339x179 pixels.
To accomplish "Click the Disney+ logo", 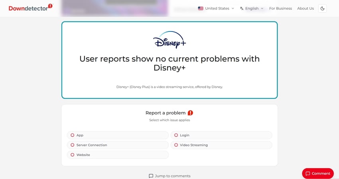I will [169, 40].
